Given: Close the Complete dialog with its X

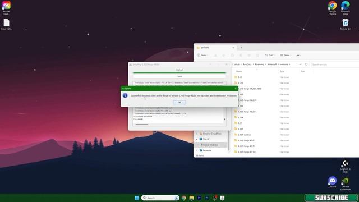Looking at the screenshot, I should point(235,89).
